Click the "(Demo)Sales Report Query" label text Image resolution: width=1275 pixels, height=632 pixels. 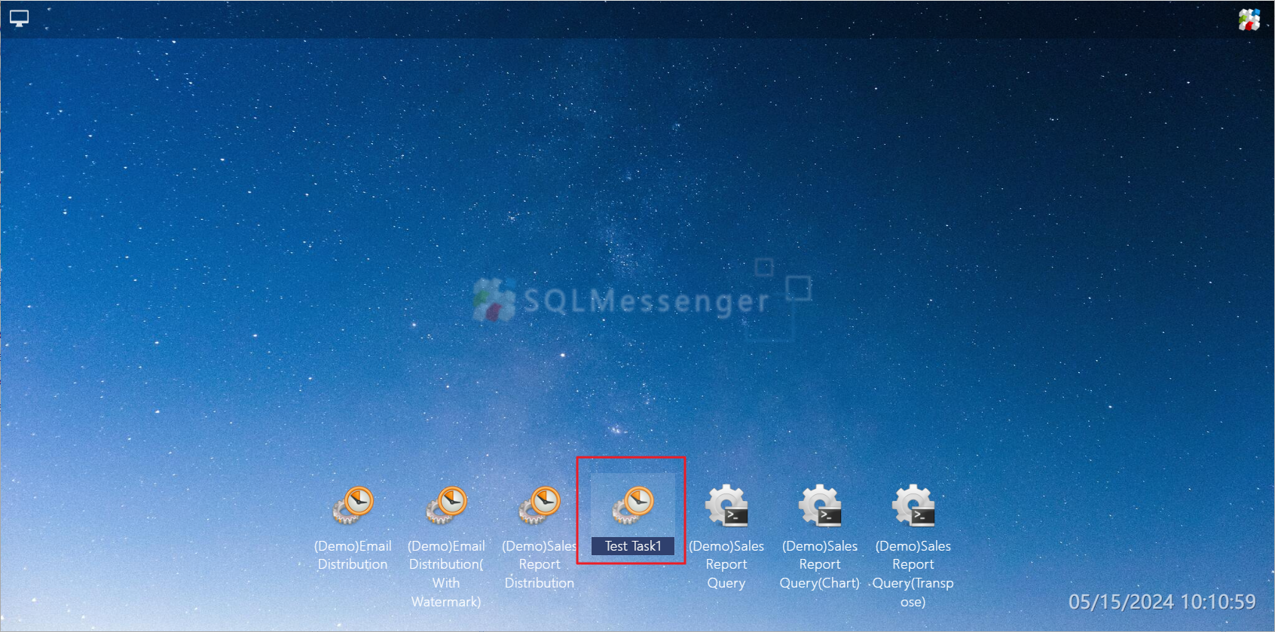point(726,564)
